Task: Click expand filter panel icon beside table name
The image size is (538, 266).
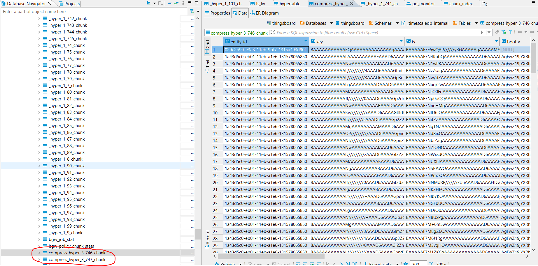Action: click(x=273, y=33)
